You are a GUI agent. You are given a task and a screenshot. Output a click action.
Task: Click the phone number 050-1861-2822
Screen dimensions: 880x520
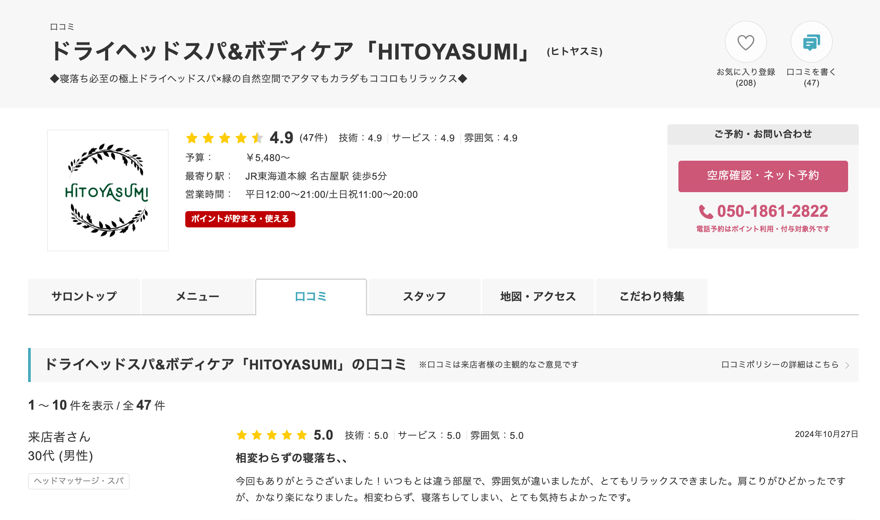(772, 211)
